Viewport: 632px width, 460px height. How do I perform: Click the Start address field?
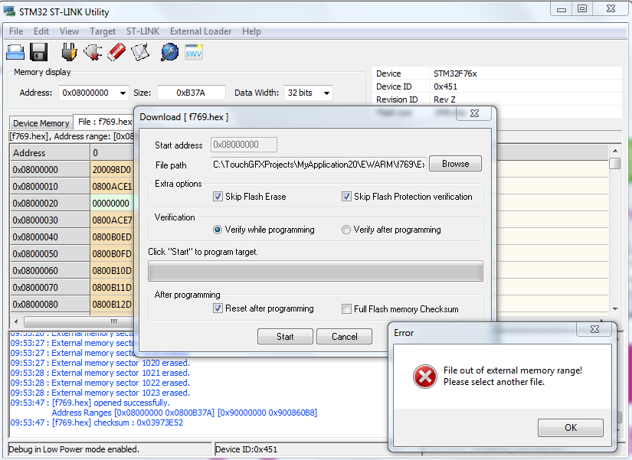click(x=244, y=145)
